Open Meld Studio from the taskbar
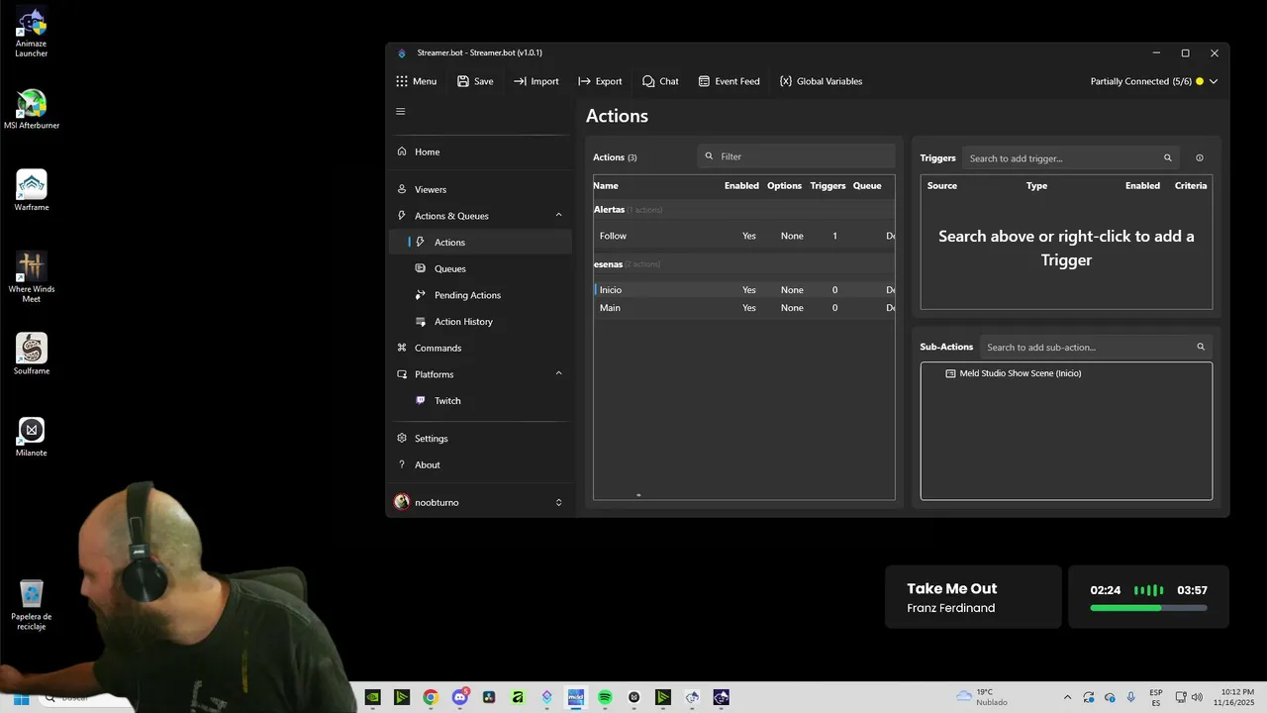 point(576,697)
